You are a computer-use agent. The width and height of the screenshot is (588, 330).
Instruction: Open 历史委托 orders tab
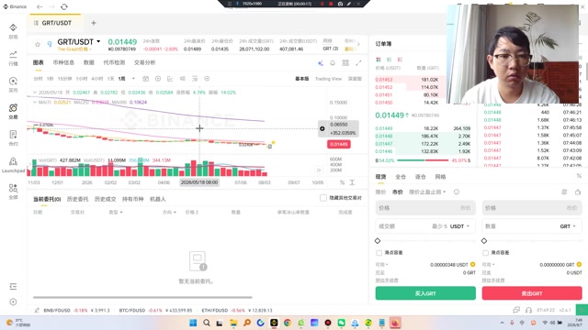coord(77,199)
